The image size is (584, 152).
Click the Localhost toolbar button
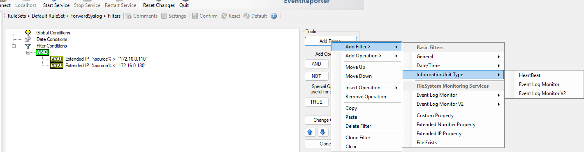pos(25,5)
